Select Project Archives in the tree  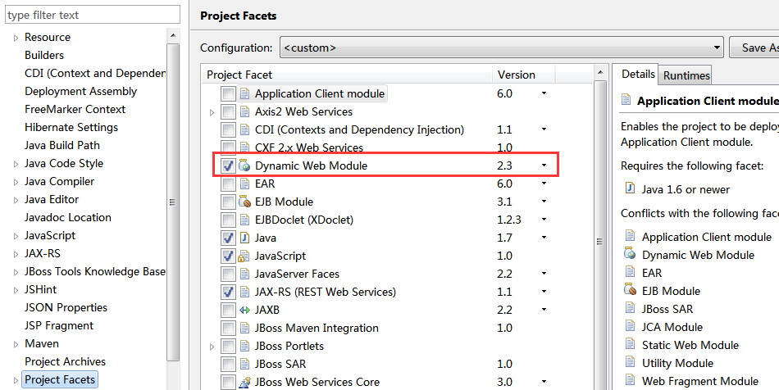[65, 361]
